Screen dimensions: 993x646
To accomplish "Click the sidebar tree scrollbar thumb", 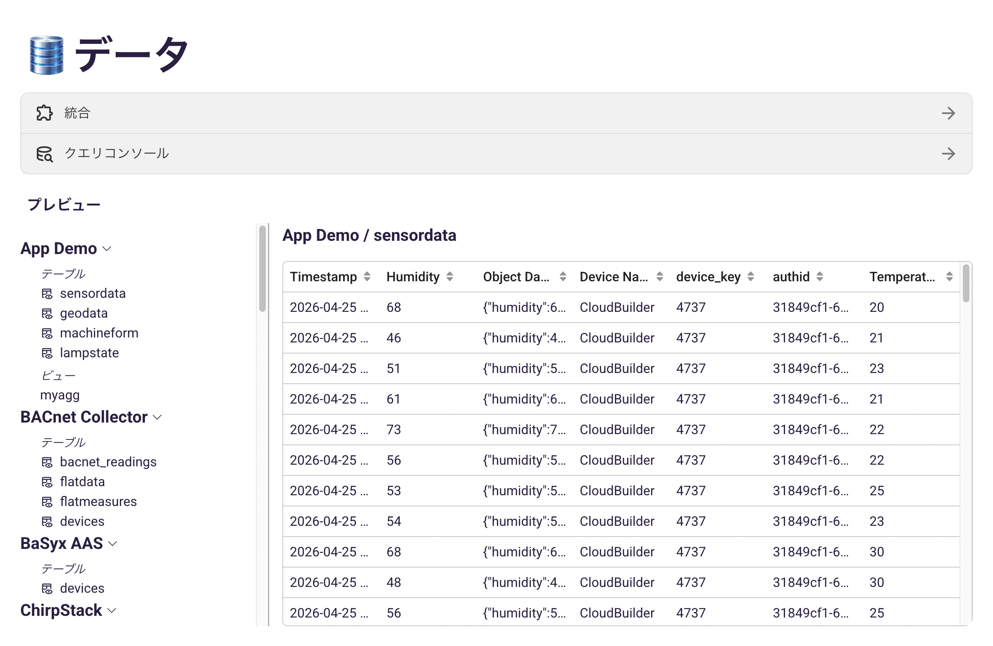I will pyautogui.click(x=263, y=269).
